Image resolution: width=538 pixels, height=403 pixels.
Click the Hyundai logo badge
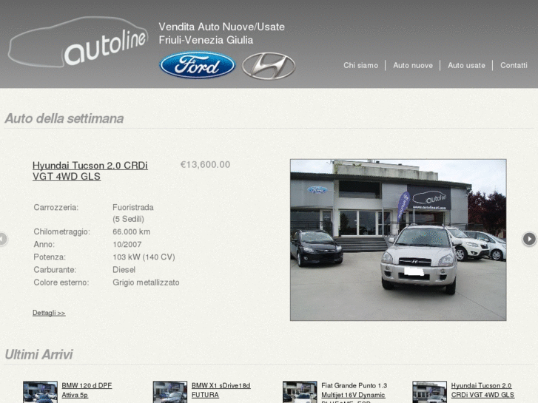click(x=269, y=66)
